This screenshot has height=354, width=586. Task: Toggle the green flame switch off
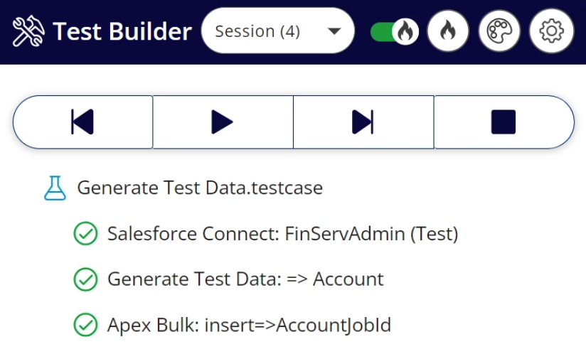(394, 31)
